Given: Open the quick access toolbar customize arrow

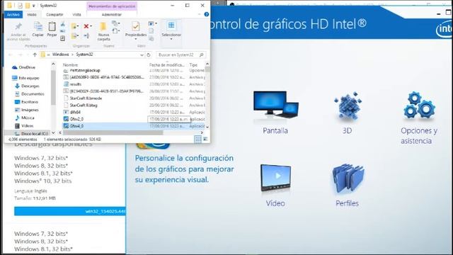Looking at the screenshot, I should coord(34,6).
